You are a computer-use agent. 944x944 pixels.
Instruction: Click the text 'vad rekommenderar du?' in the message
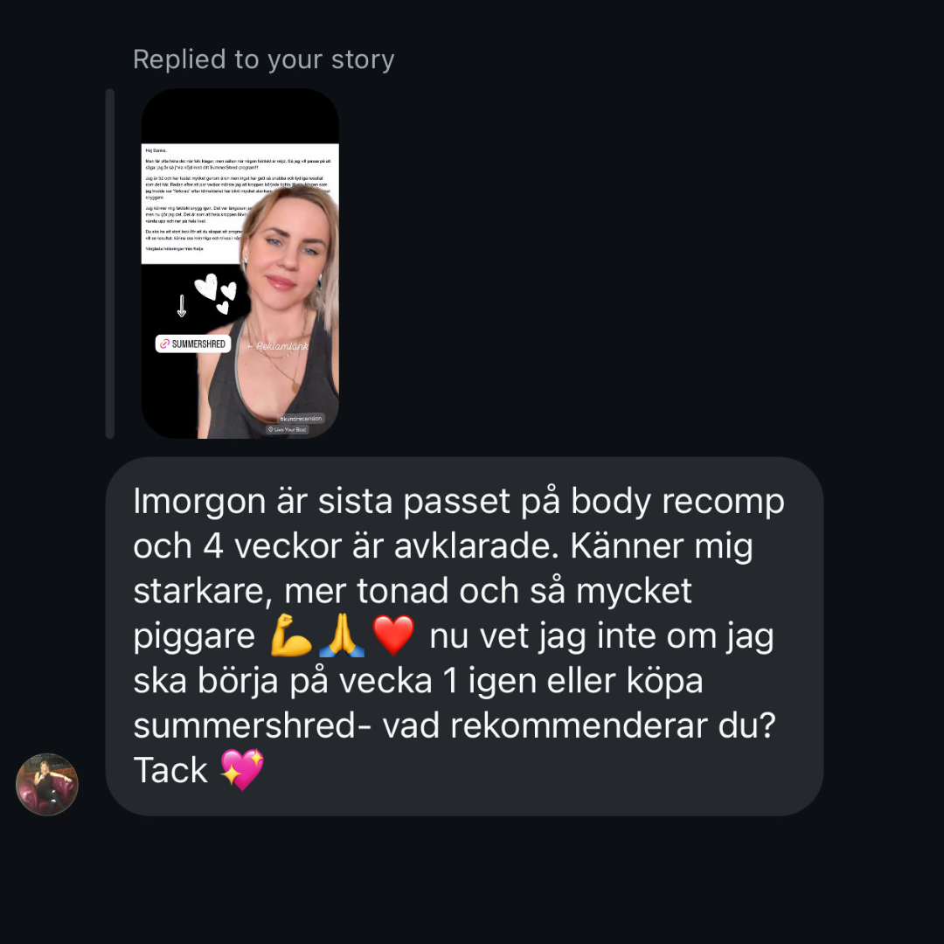pyautogui.click(x=580, y=725)
